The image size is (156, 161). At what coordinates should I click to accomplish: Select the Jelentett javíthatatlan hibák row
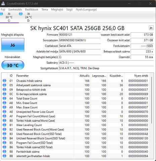(75, 156)
